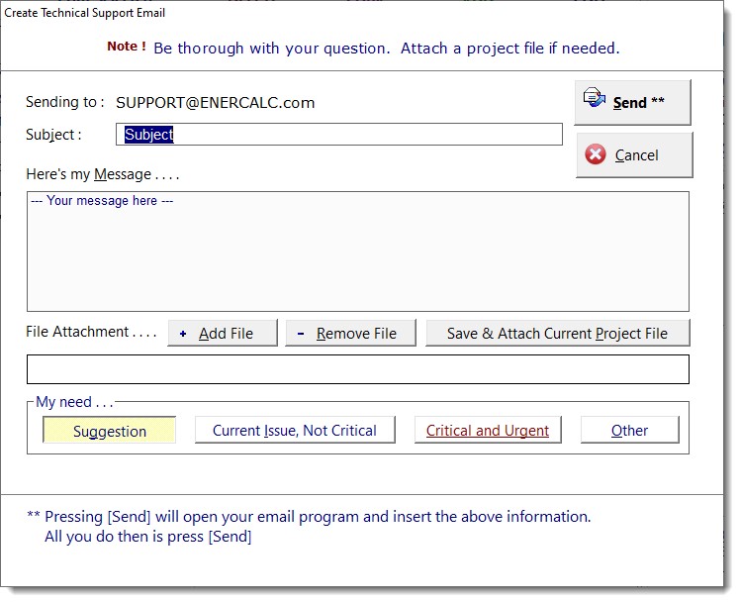Click the "File Attachment" label

91,333
